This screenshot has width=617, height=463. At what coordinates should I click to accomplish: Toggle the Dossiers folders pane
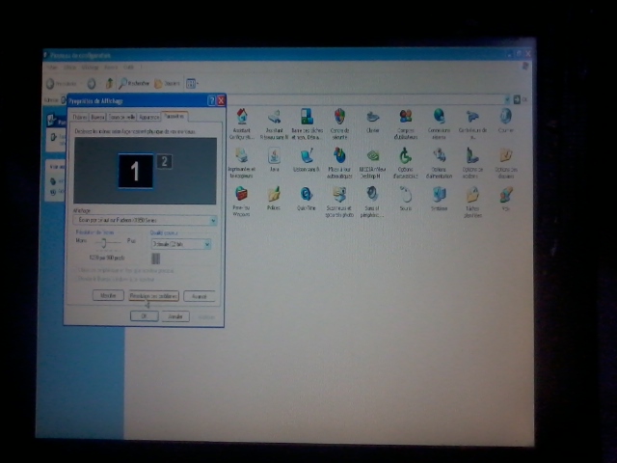tap(167, 83)
